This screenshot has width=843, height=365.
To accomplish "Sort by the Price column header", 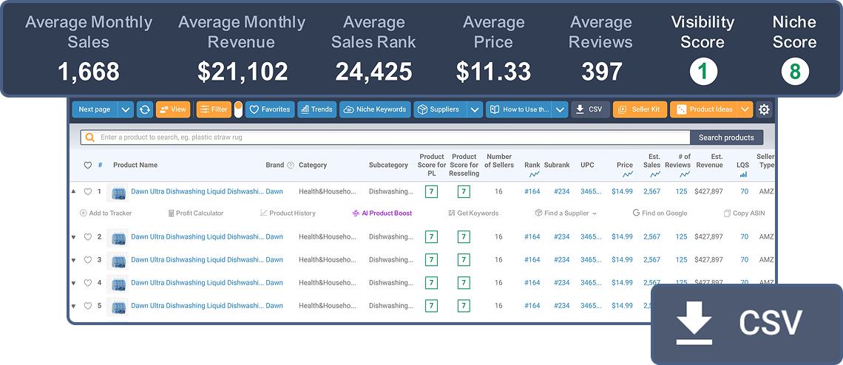I will click(x=625, y=166).
